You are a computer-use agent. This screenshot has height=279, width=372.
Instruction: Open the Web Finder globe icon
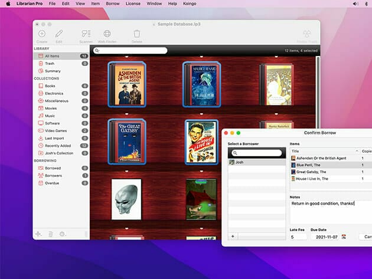[x=107, y=34]
